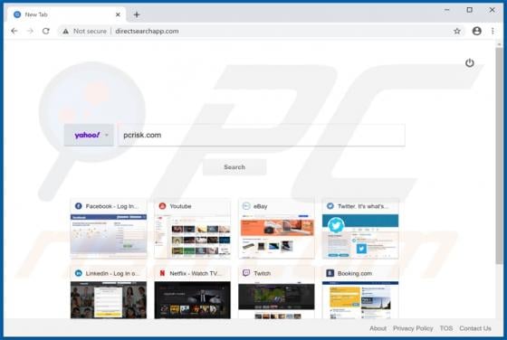Open the Booking.com site thumbnail

360,299
